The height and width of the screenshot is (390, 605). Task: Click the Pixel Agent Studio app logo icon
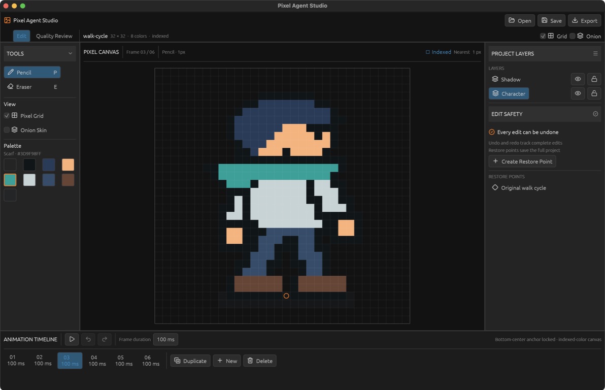point(7,20)
